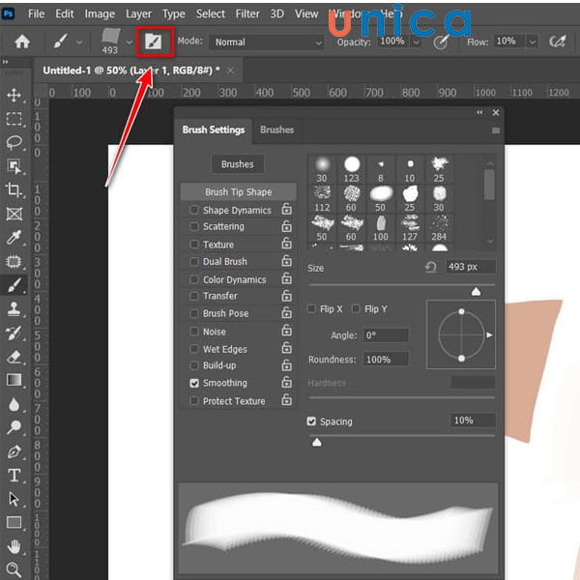Enable Transfer checkbox

[194, 296]
